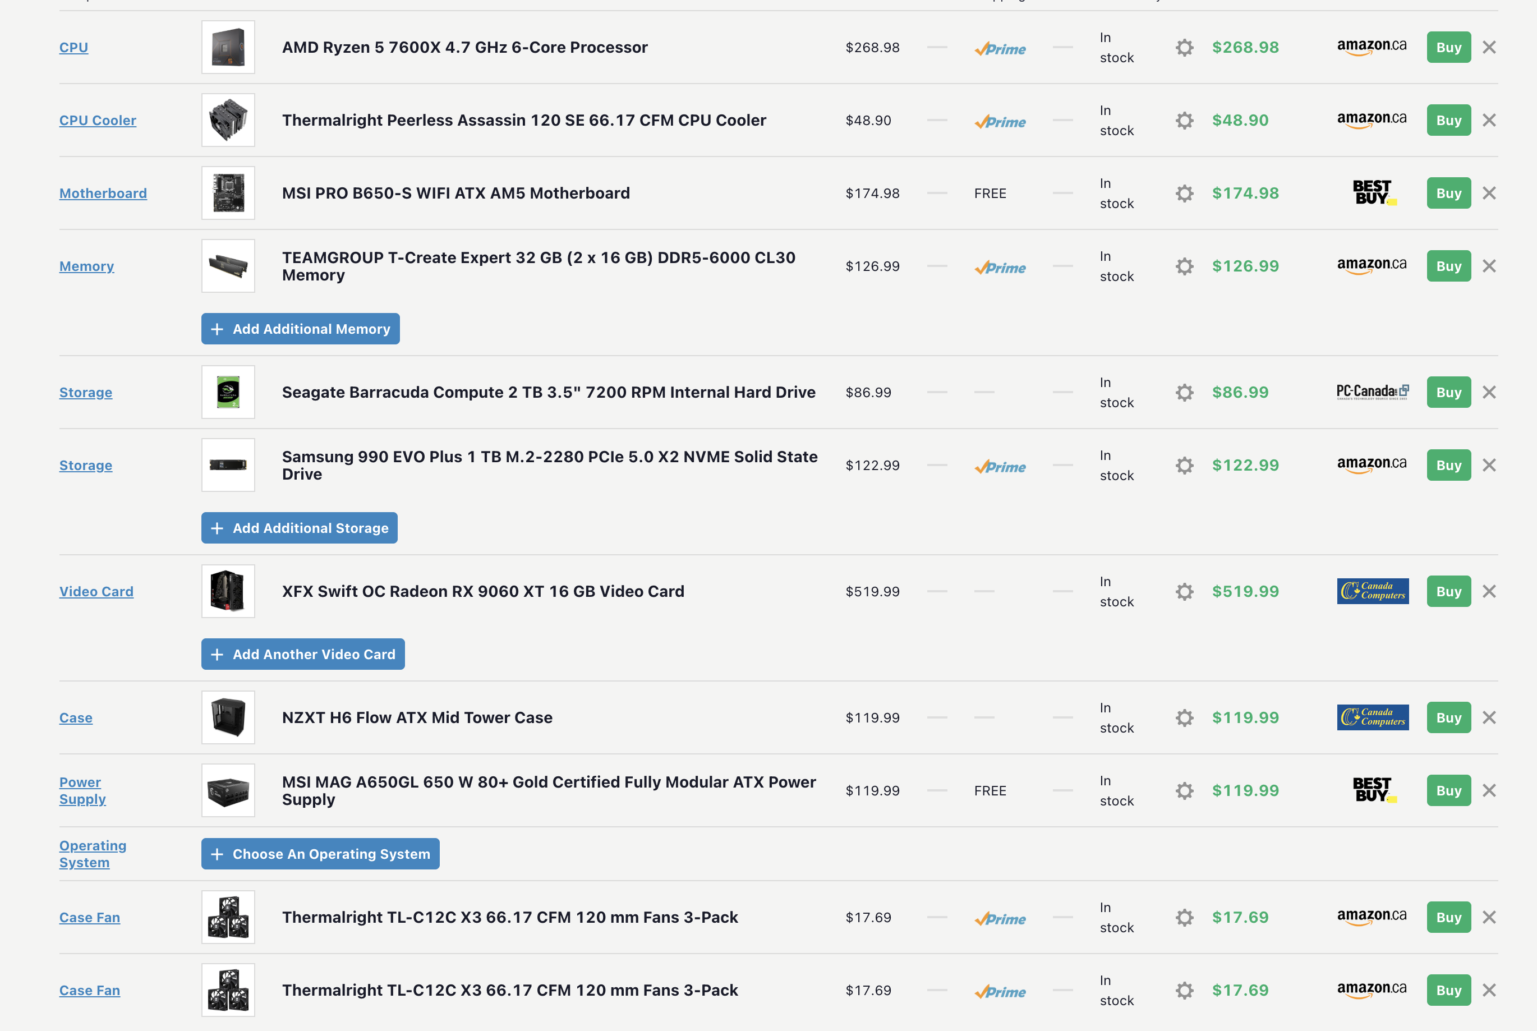Remove the XFX Swift Radeon video card
The image size is (1537, 1031).
pyautogui.click(x=1489, y=592)
